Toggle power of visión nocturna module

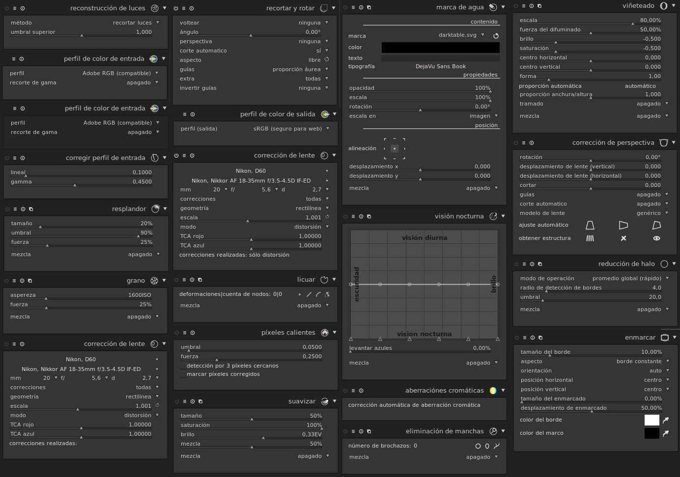pos(345,216)
